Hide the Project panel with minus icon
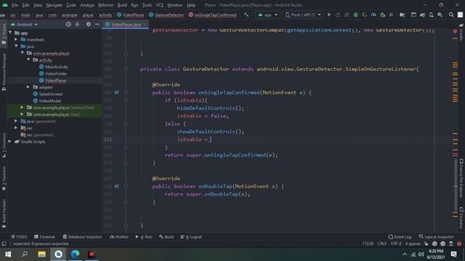The width and height of the screenshot is (465, 261). 97,24
